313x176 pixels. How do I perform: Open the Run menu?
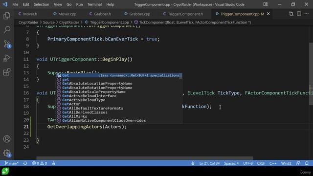(x=79, y=4)
